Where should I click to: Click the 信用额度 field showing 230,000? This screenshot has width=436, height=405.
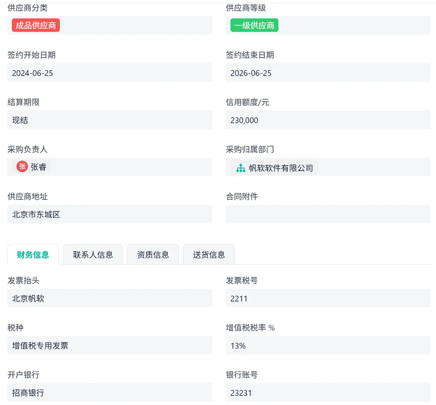tap(328, 120)
